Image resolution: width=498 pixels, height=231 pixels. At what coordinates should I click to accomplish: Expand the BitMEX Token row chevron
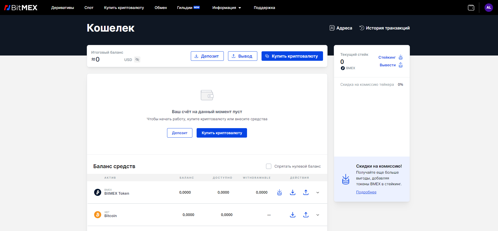[318, 193]
